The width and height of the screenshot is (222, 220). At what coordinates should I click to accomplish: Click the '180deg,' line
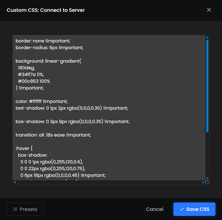(27, 68)
